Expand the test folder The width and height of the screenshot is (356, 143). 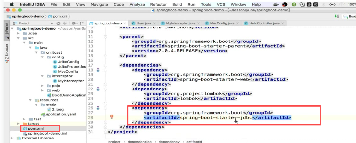coord(24,119)
